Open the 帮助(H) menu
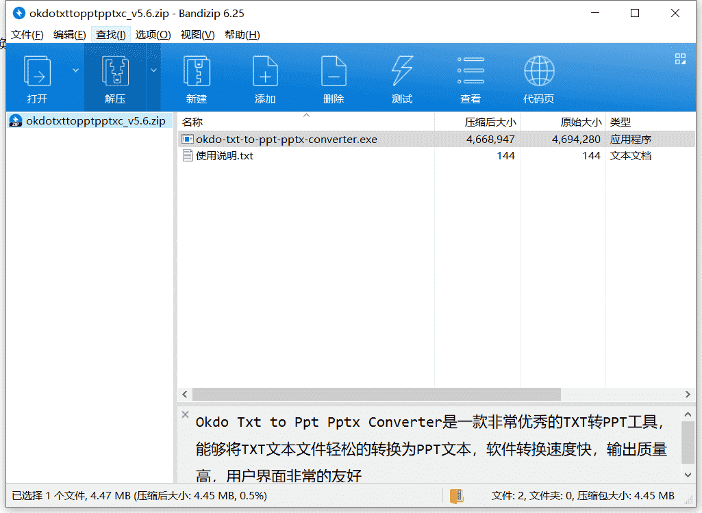The height and width of the screenshot is (513, 702). pos(242,35)
